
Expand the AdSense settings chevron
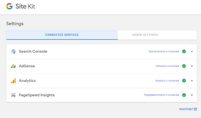[x=192, y=66]
